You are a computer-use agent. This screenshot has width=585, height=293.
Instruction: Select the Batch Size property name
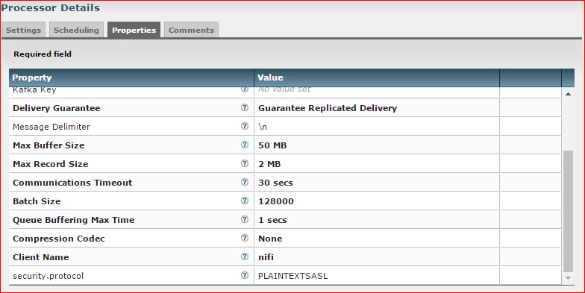coord(37,201)
